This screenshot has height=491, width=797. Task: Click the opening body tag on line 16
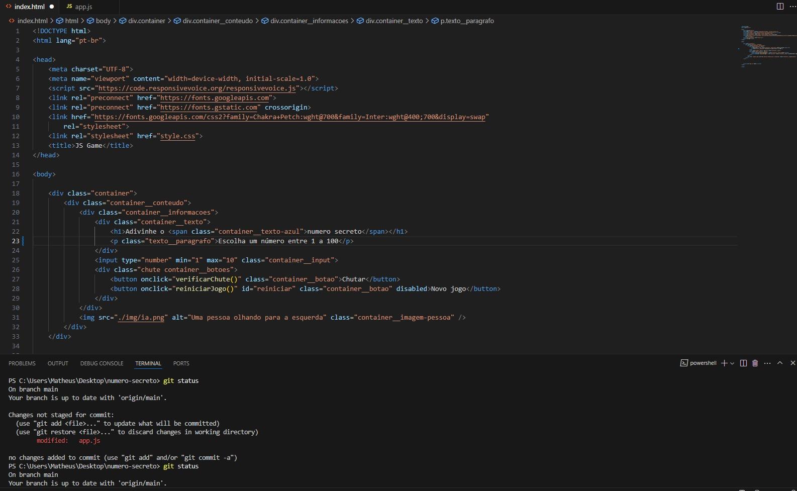44,174
